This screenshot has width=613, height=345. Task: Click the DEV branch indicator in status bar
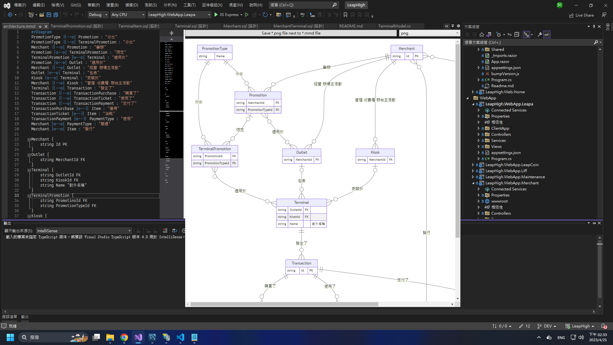click(x=547, y=326)
